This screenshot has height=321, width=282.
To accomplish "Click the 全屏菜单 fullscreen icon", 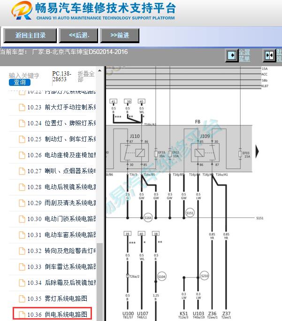I will 232,55.
